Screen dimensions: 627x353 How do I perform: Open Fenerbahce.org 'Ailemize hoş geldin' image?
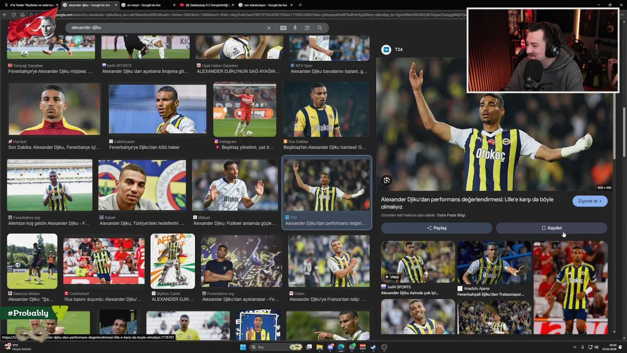49,185
